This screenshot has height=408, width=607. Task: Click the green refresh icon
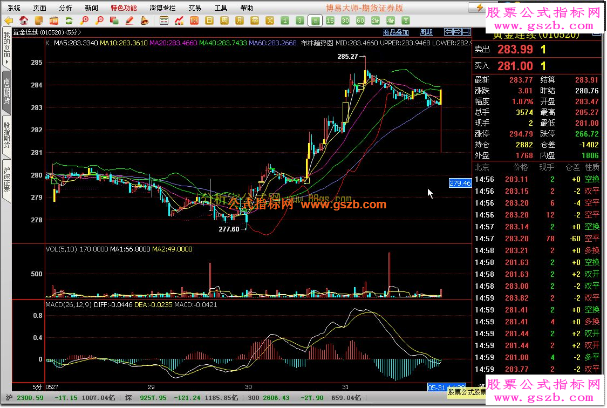(x=69, y=21)
